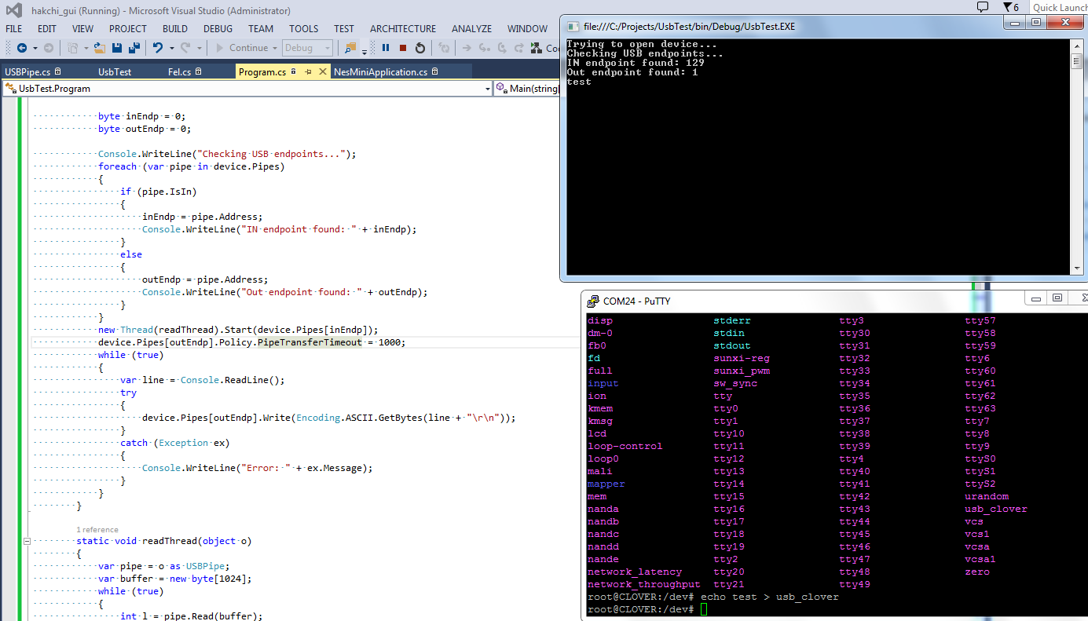The width and height of the screenshot is (1088, 621).
Task: Click the PuTTY window title icon
Action: [x=593, y=301]
